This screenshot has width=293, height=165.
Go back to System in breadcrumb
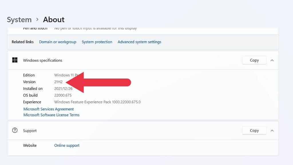pyautogui.click(x=19, y=20)
